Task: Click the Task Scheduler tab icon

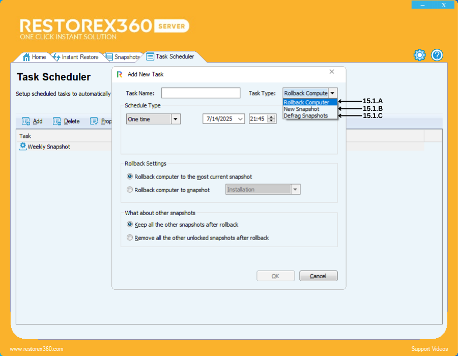Action: click(150, 56)
